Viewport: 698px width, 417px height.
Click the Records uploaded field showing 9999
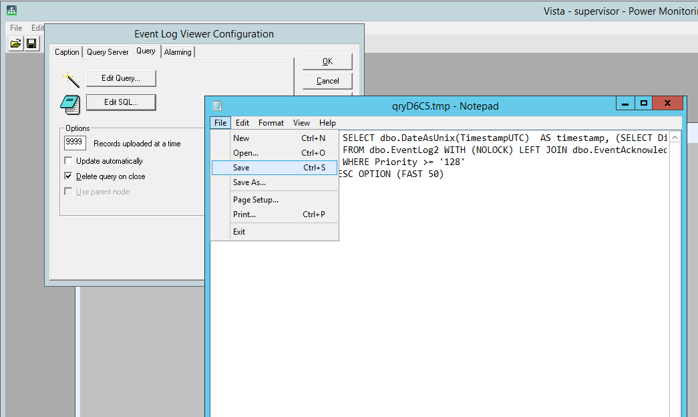[75, 142]
